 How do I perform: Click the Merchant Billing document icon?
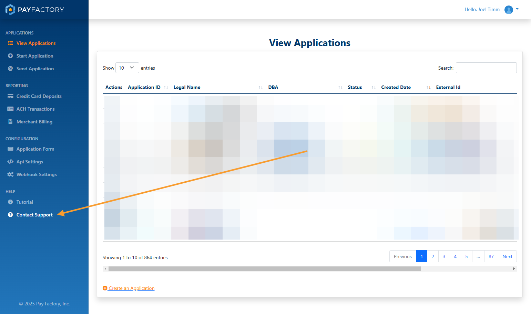point(10,122)
